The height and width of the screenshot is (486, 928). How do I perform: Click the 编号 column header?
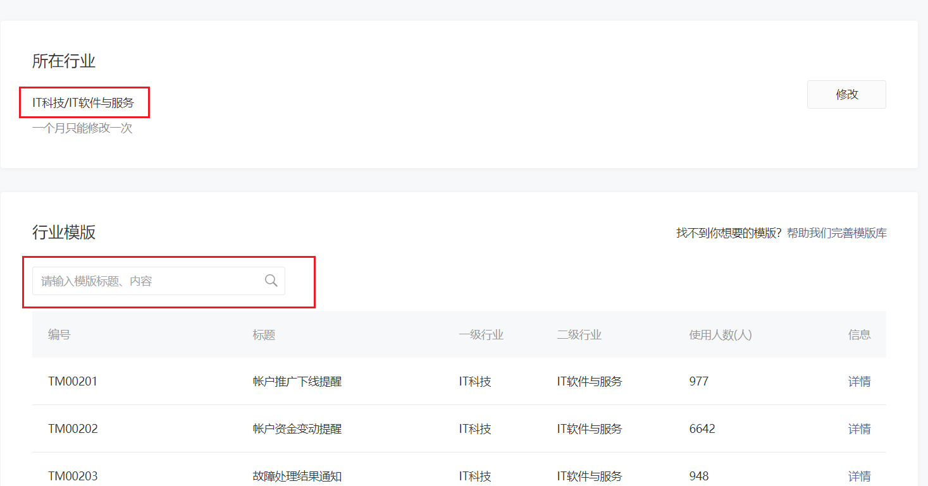(58, 334)
